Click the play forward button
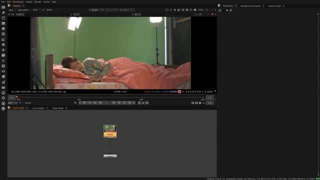 point(114,103)
